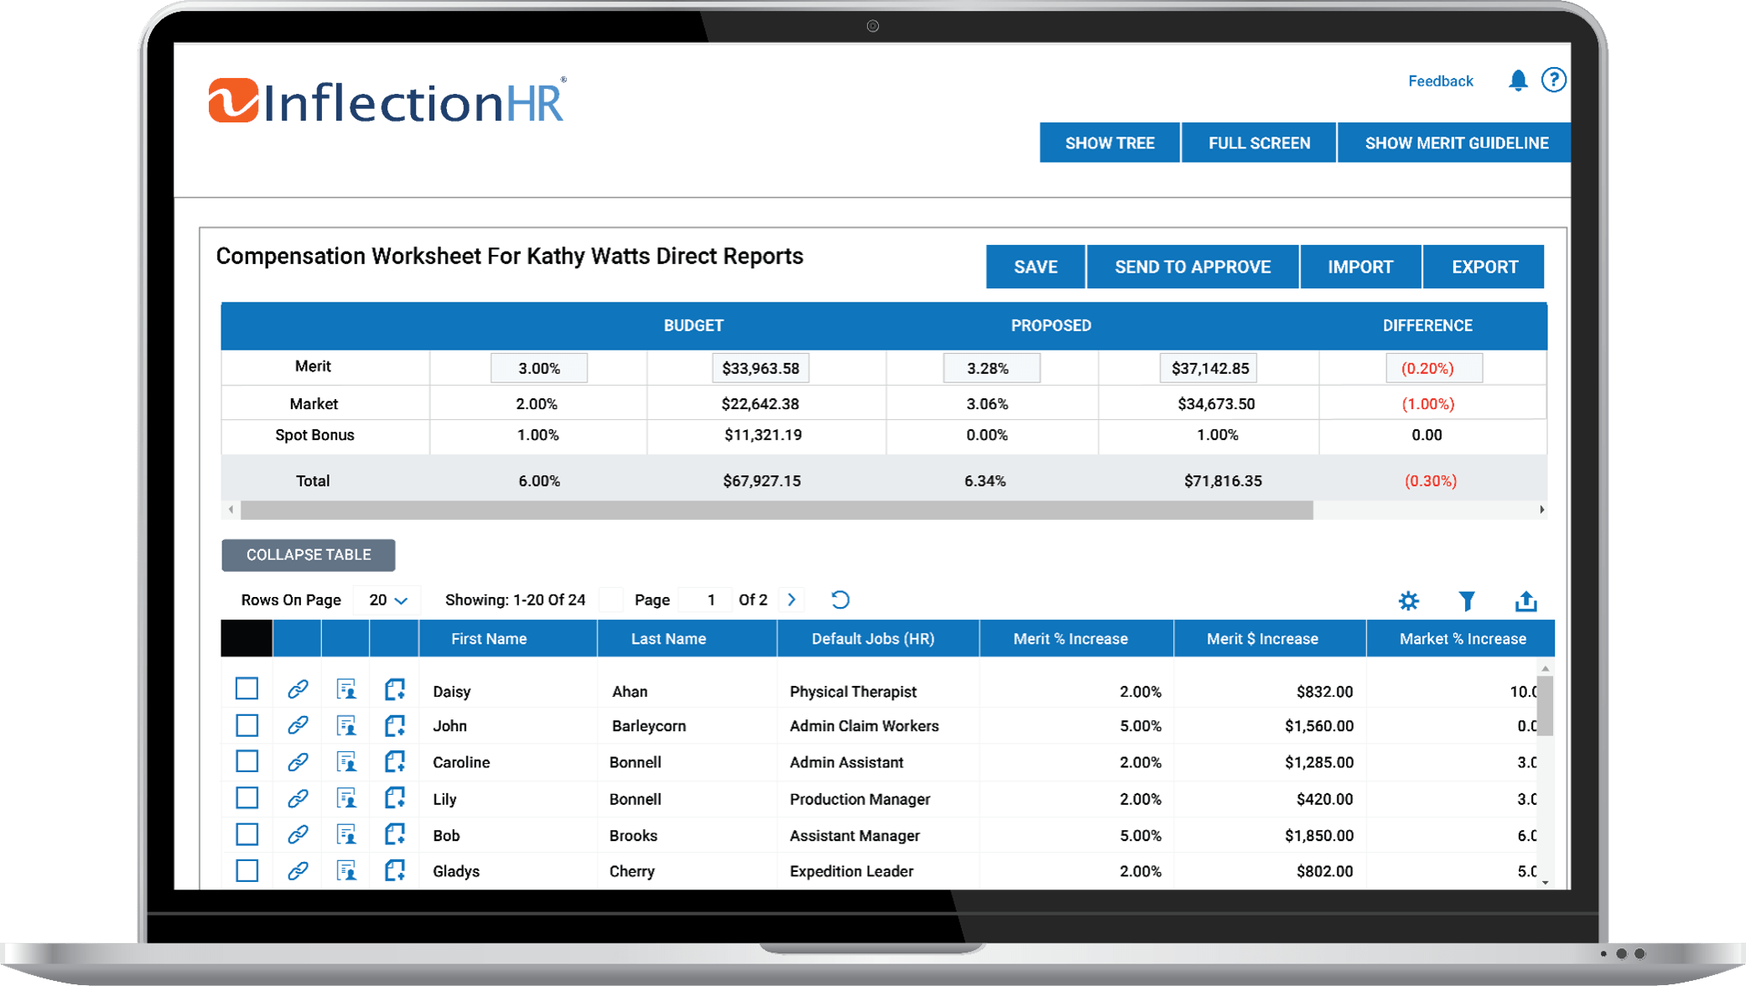Refresh the table with the reload icon
Screen dimensions: 1746x986
tap(839, 599)
